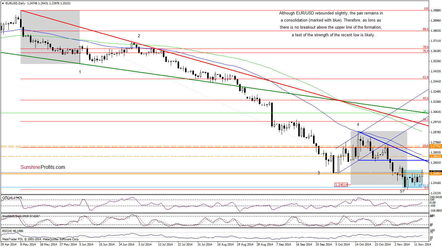The width and height of the screenshot is (442, 247).
Task: Select wave label 4 above gray box
Action: (358, 125)
